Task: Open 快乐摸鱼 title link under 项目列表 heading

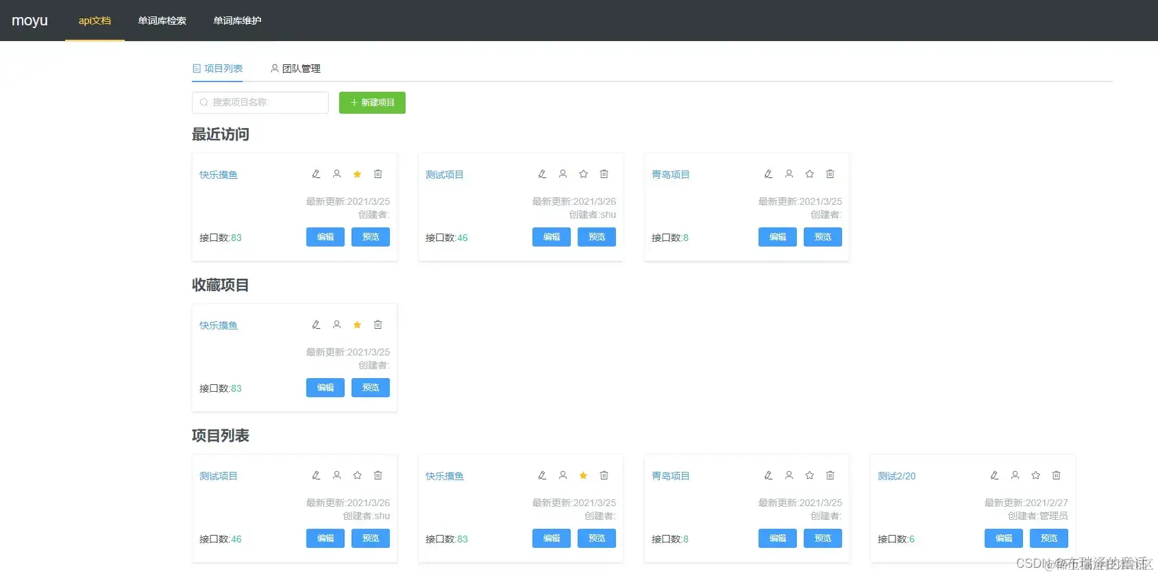Action: tap(445, 476)
